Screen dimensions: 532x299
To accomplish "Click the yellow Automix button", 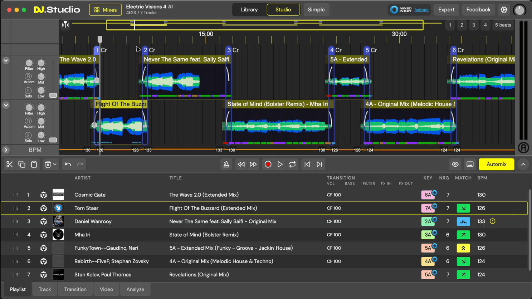I will pos(496,164).
